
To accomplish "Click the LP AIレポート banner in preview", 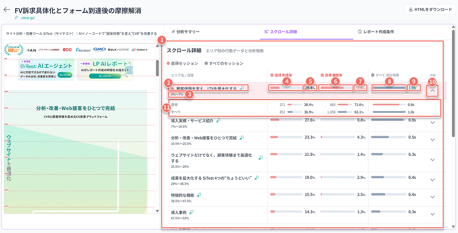I will tap(105, 70).
